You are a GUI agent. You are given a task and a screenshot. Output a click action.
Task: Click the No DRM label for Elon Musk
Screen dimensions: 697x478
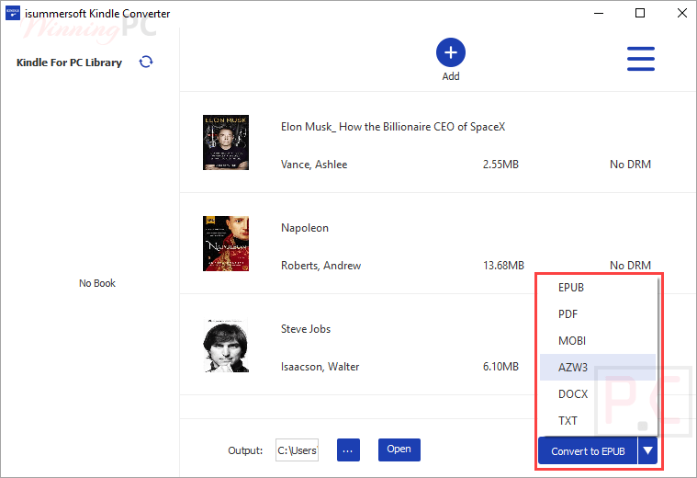click(x=630, y=165)
